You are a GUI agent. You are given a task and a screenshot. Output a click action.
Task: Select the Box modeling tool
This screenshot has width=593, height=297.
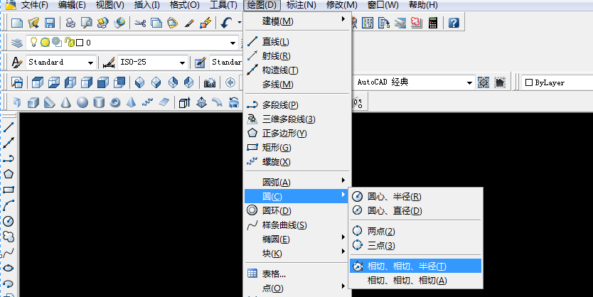click(33, 102)
